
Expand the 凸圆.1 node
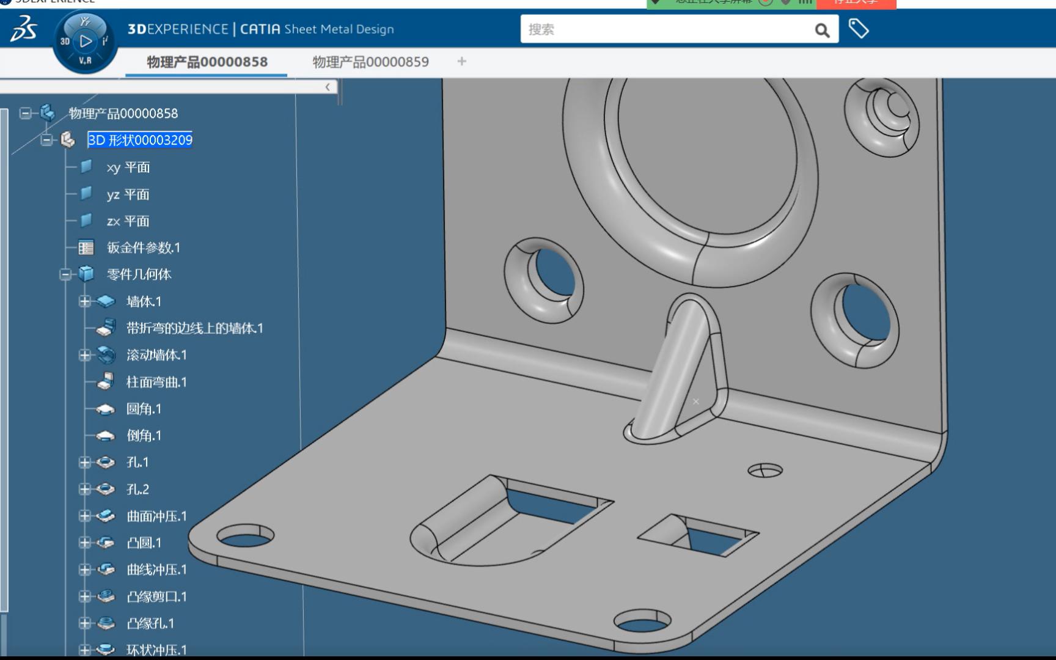(85, 543)
